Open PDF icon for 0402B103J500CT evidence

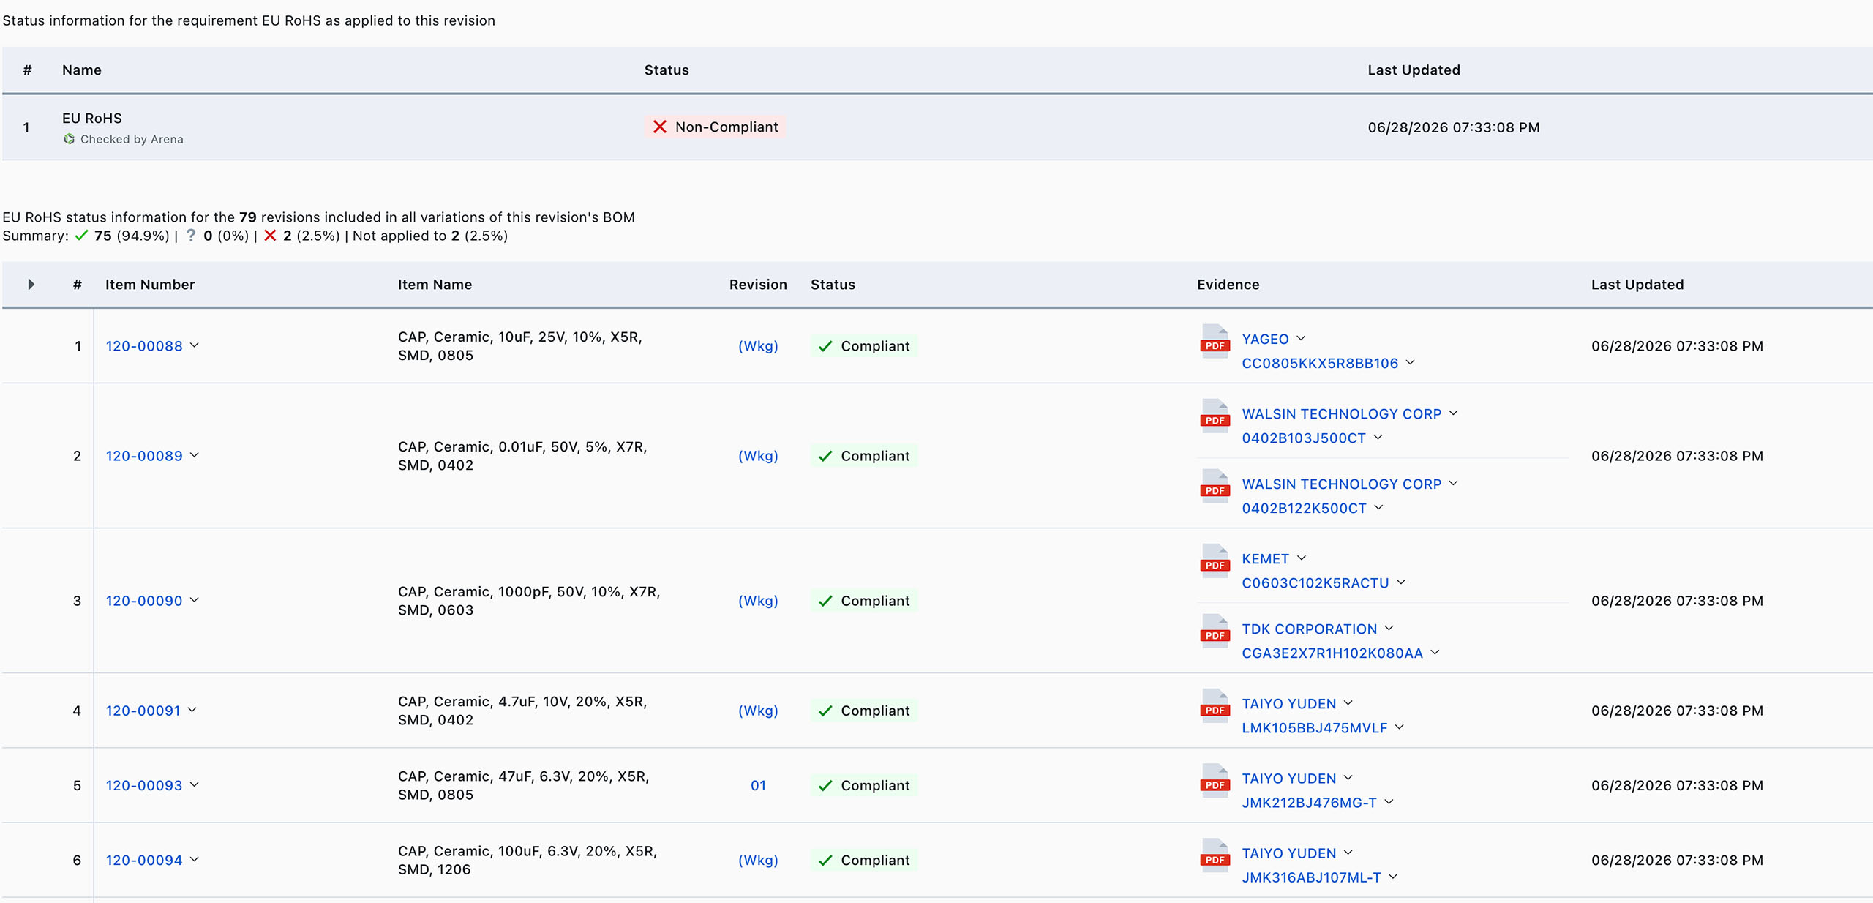coord(1215,416)
